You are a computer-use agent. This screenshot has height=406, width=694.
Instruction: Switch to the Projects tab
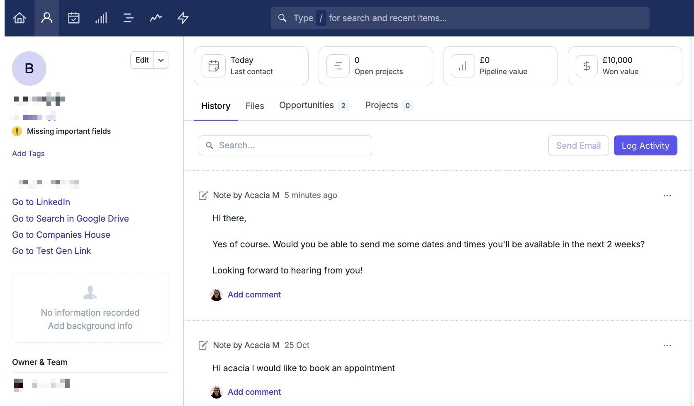[389, 106]
